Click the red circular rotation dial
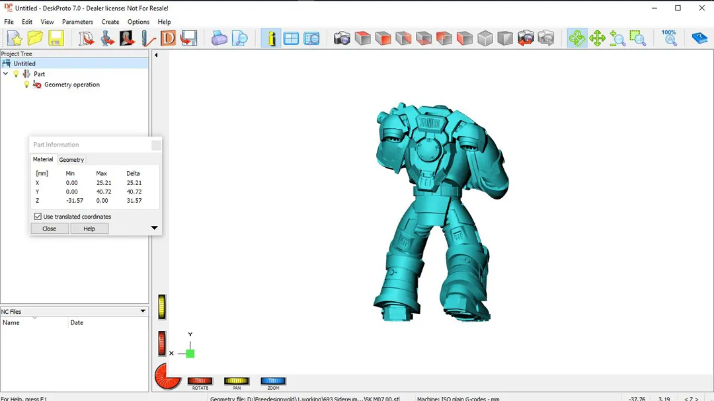Viewport: 714px width, 401px height. (167, 377)
